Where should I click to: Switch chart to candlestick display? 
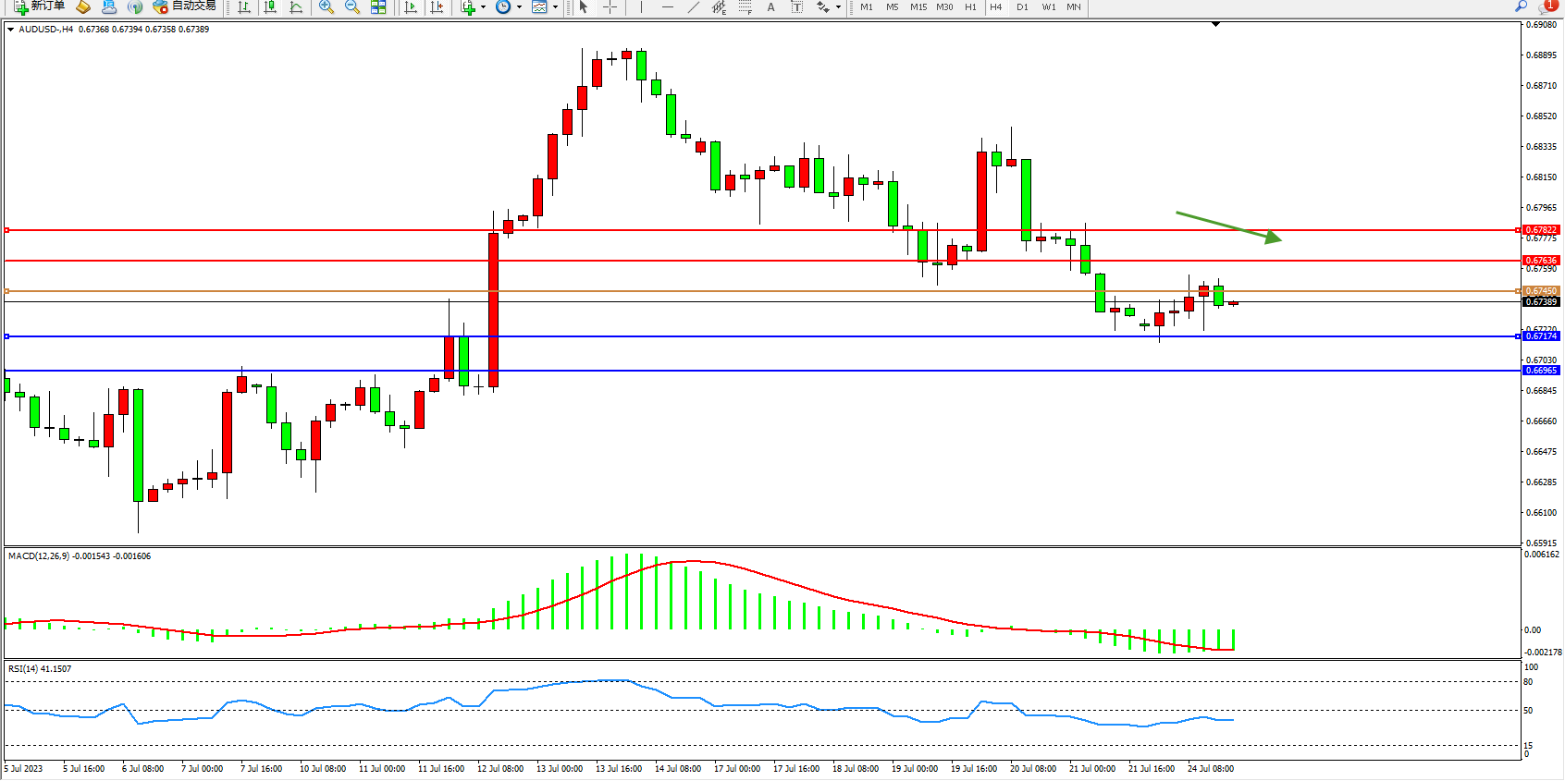[270, 7]
